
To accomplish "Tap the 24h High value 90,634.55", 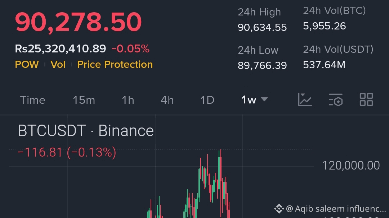I will coord(262,27).
